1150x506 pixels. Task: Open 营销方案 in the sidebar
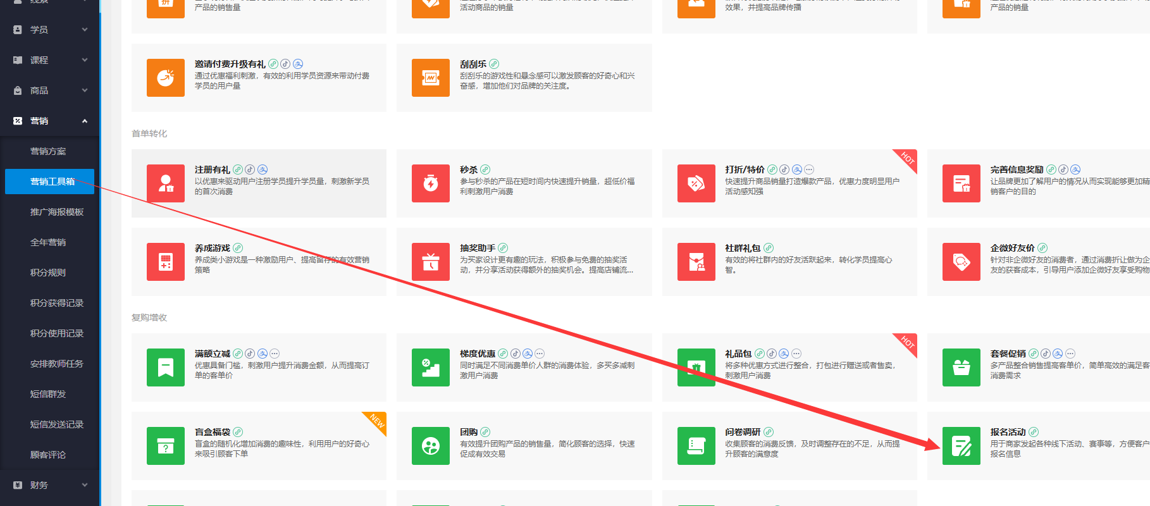pyautogui.click(x=48, y=151)
